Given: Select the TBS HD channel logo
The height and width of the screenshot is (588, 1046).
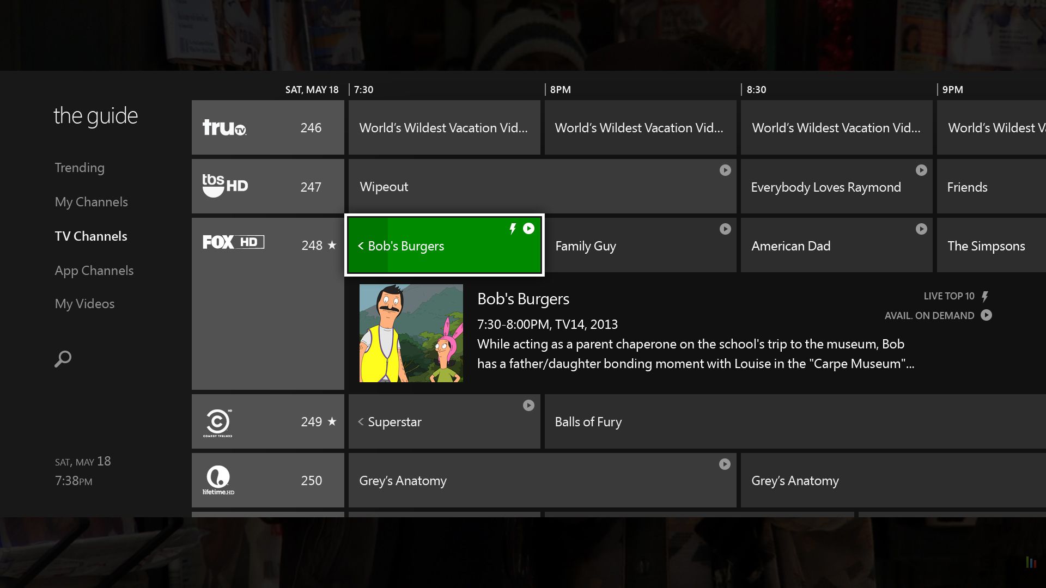Looking at the screenshot, I should 224,186.
